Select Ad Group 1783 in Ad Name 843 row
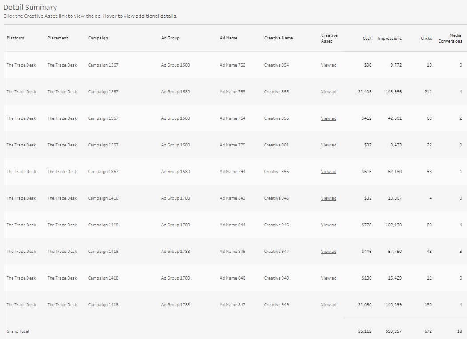The height and width of the screenshot is (339, 467). click(x=176, y=198)
